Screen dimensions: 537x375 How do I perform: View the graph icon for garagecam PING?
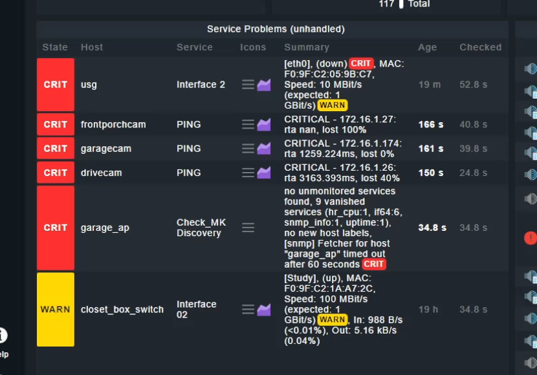(264, 149)
